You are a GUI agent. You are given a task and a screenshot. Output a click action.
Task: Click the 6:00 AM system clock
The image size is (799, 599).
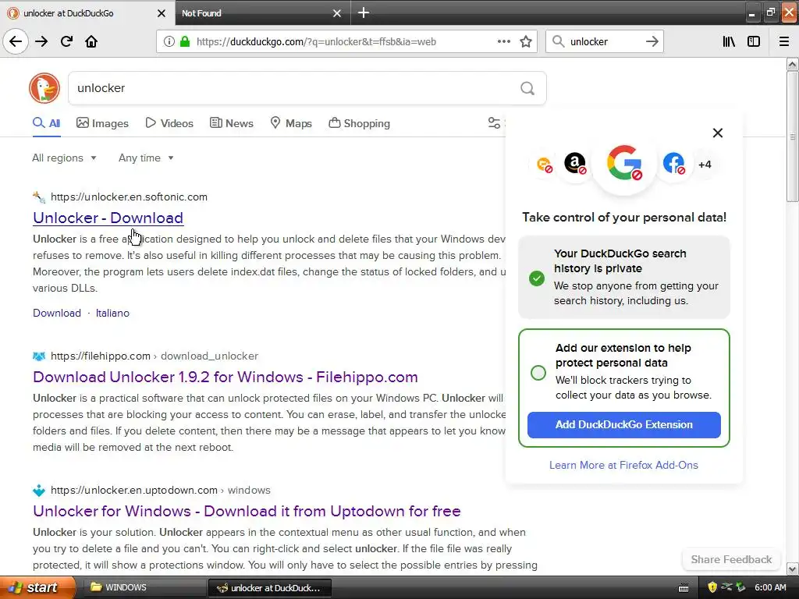pyautogui.click(x=770, y=587)
